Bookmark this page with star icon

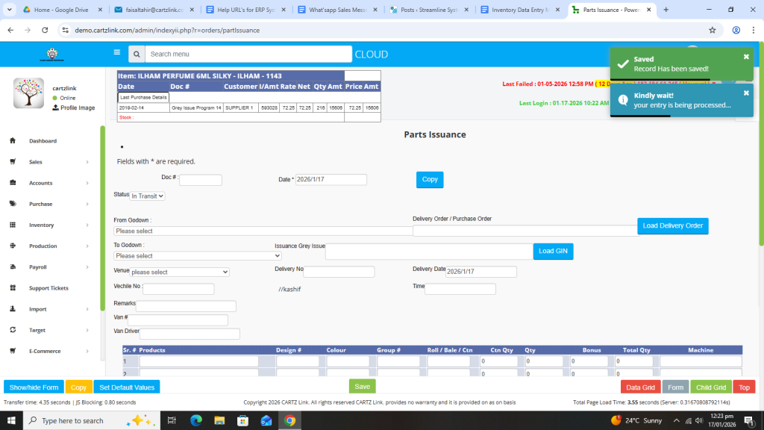[713, 30]
